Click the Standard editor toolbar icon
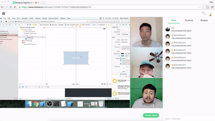 tap(119, 21)
